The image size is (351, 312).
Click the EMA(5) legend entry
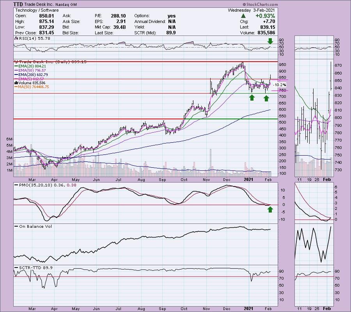click(x=31, y=79)
